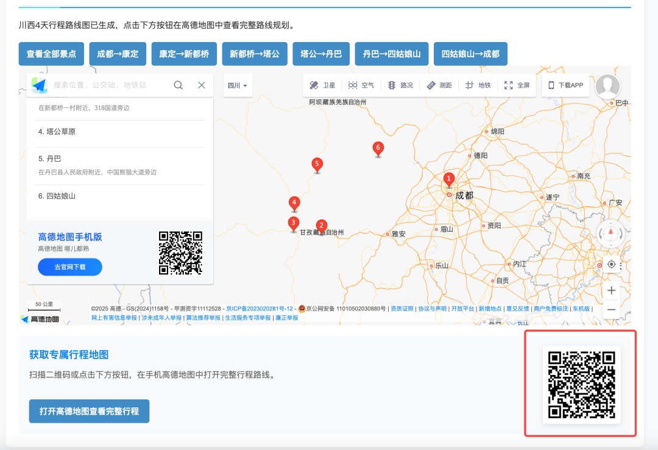Screen dimensions: 658x450
Task: Select the 丹巴→四姑娘山 route tab
Action: coord(392,54)
